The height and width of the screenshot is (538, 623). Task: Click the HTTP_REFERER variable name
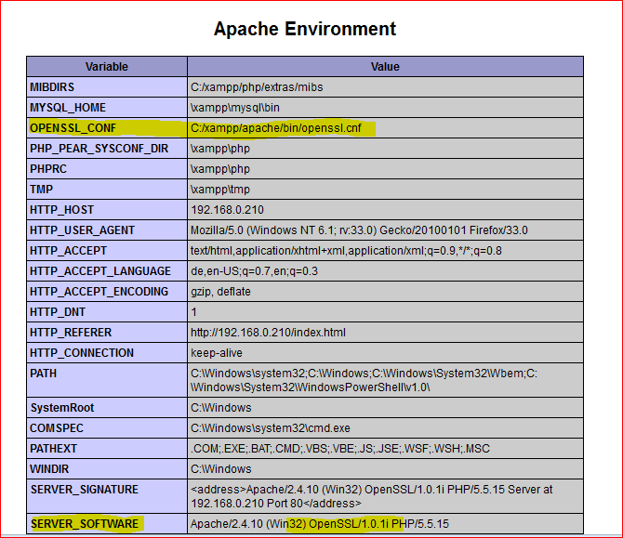pyautogui.click(x=71, y=333)
